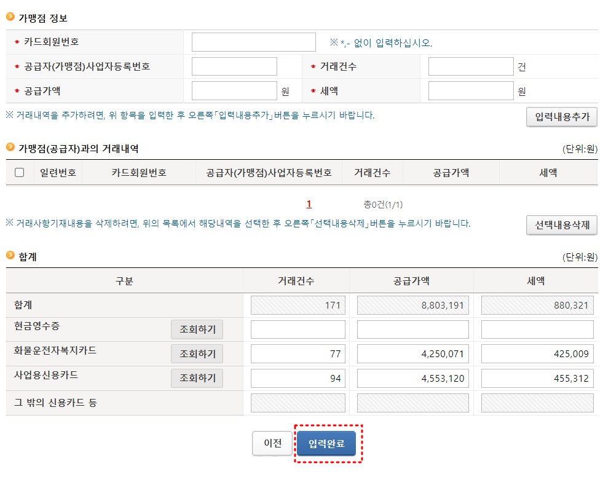The height and width of the screenshot is (485, 603).
Task: Click 조회하기 next to 사업용신용카드
Action: tap(197, 378)
